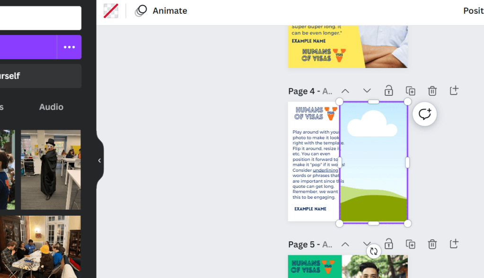
Task: Delete Page 4 with trash icon
Action: [x=432, y=91]
